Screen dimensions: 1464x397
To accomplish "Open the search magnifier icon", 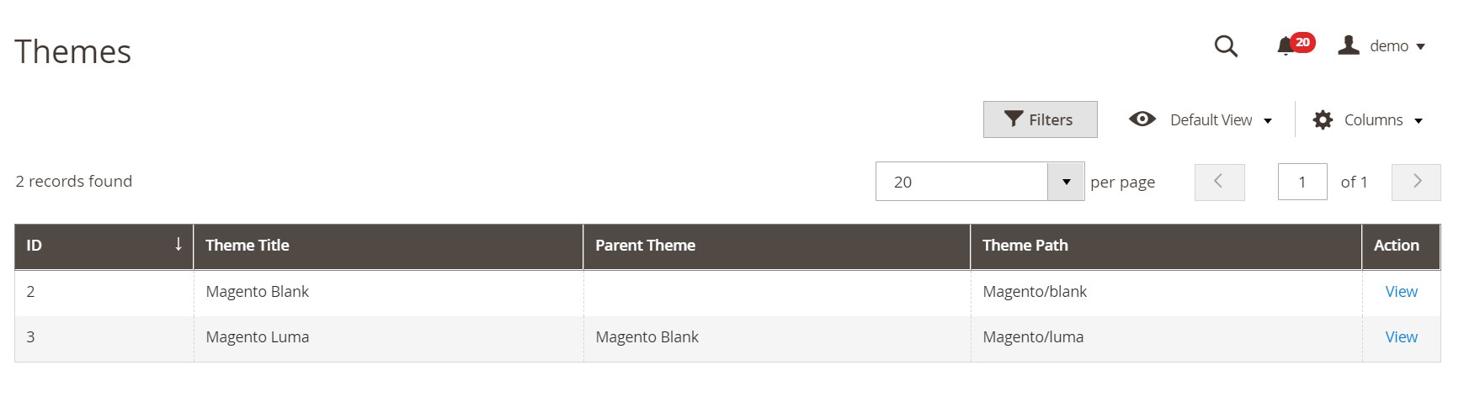I will tap(1226, 46).
